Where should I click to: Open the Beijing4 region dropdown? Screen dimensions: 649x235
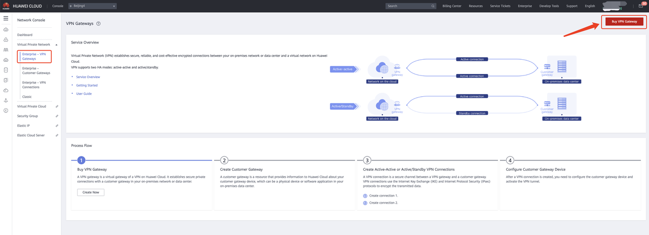pyautogui.click(x=92, y=6)
